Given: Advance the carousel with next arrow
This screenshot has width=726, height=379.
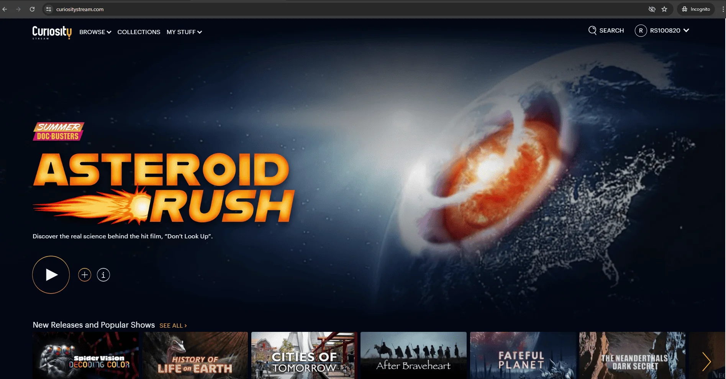Looking at the screenshot, I should point(706,361).
